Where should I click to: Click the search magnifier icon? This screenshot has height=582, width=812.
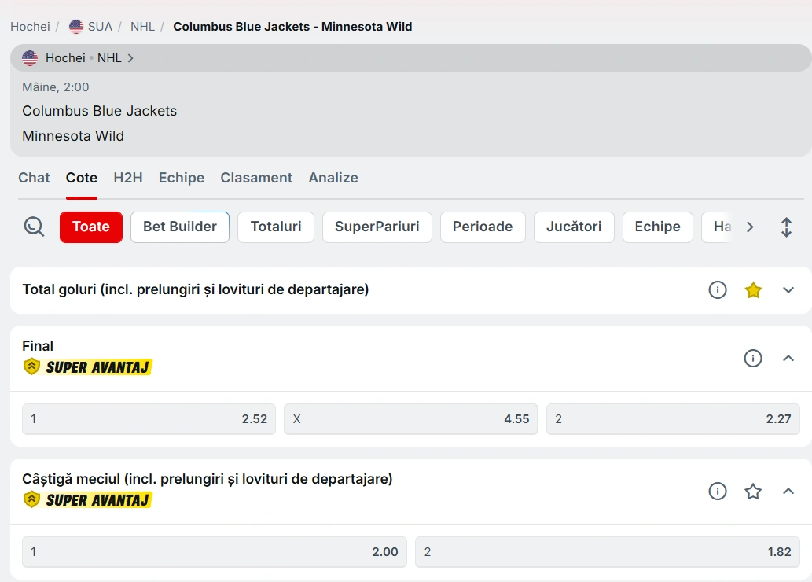tap(34, 227)
